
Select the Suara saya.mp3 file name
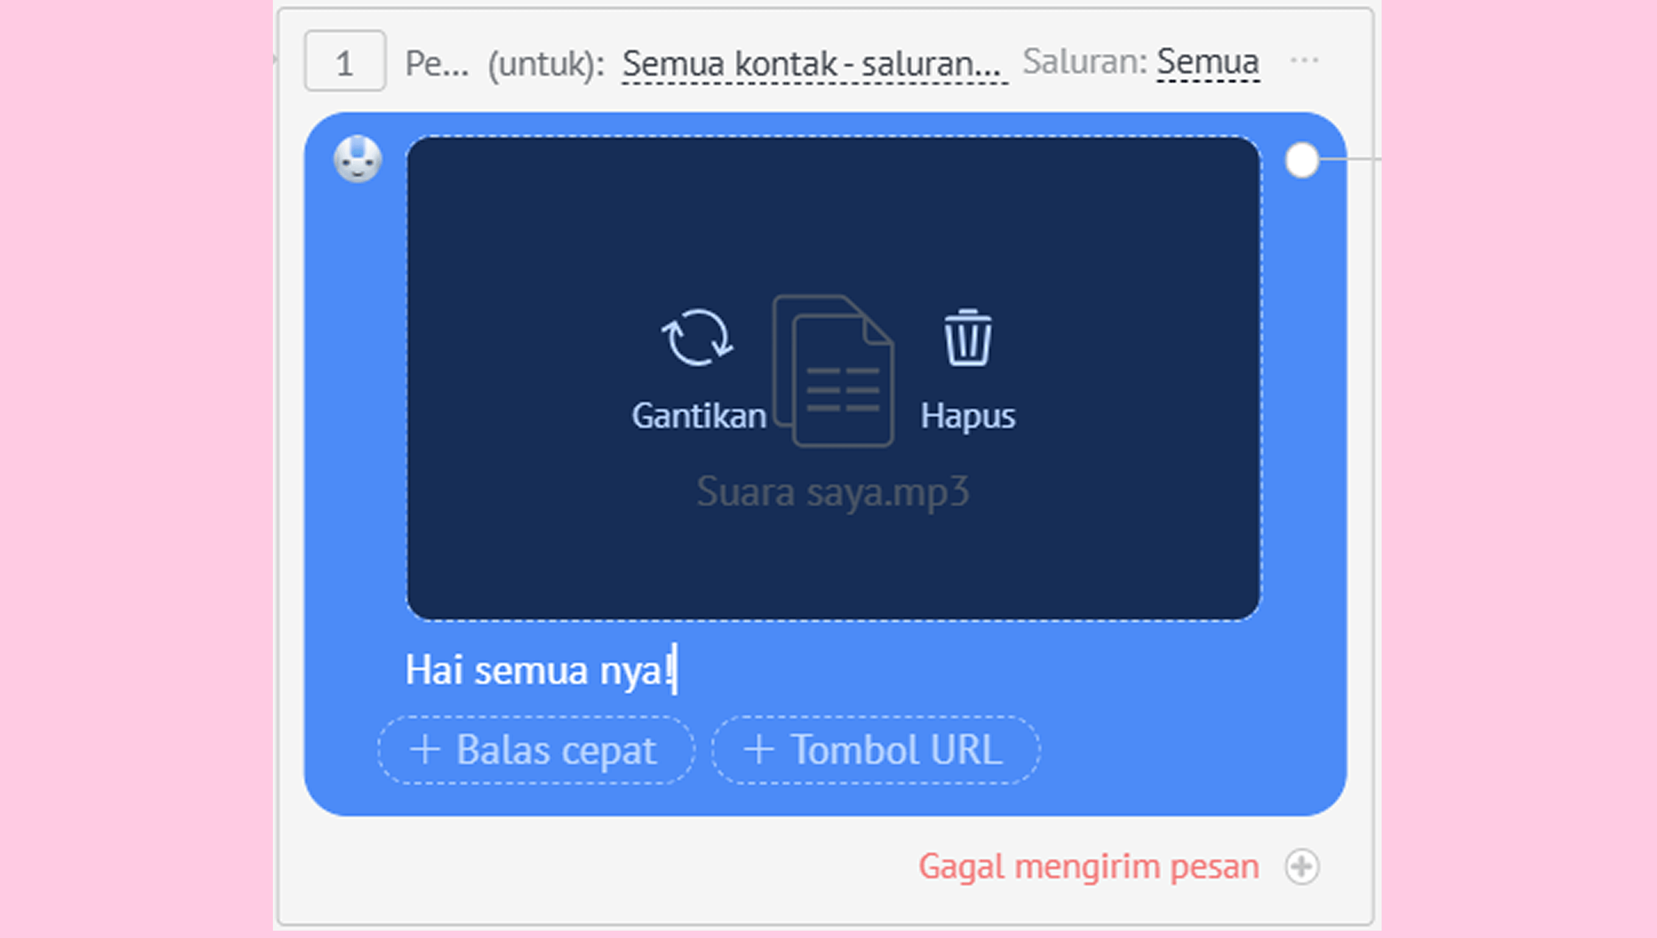tap(832, 492)
